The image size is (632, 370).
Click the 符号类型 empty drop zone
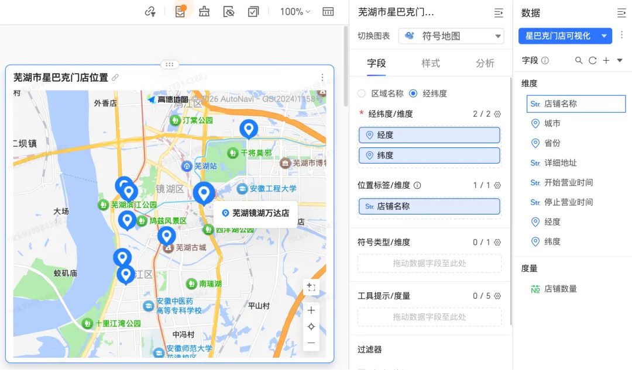[x=430, y=263]
